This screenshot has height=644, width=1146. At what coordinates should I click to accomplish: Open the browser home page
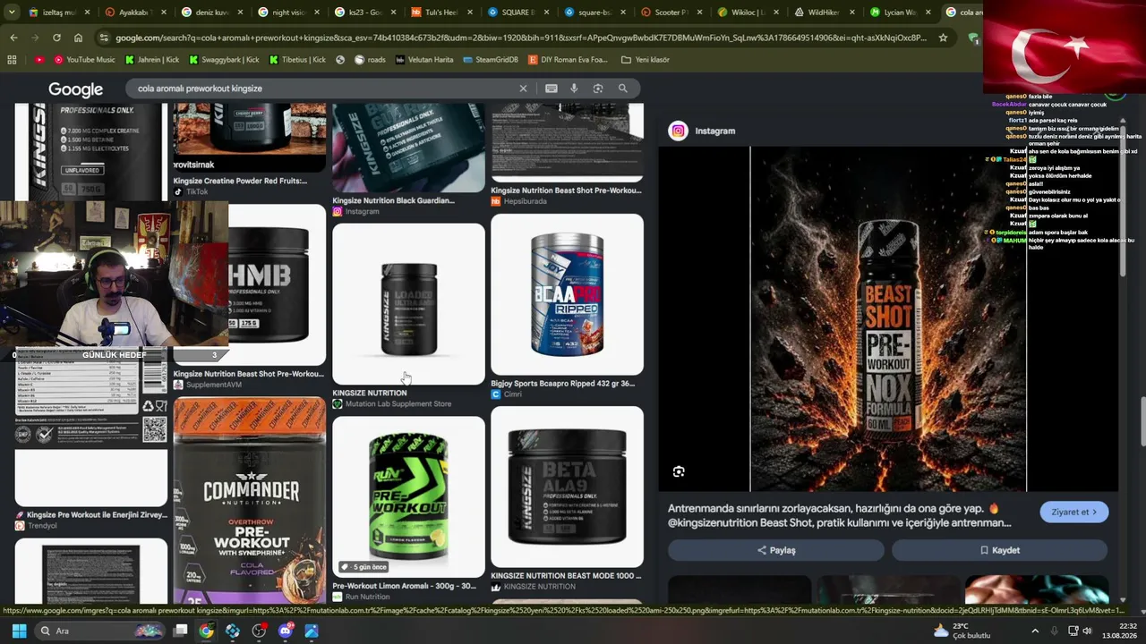pyautogui.click(x=78, y=38)
